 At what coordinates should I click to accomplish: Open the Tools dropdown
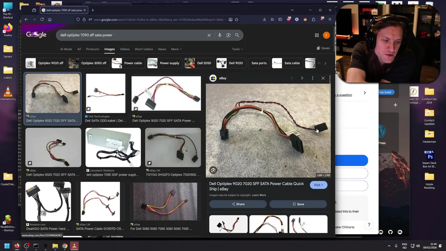237,49
